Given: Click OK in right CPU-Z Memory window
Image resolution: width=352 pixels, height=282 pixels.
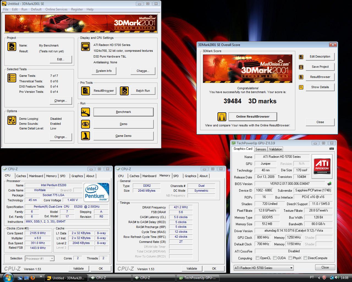Looking at the screenshot, I should [x=214, y=269].
